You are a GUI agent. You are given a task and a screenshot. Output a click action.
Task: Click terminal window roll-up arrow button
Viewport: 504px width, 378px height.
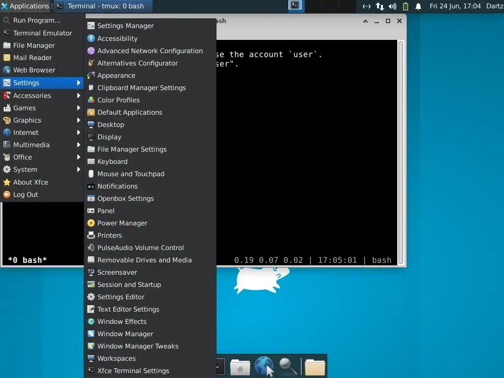point(366,21)
